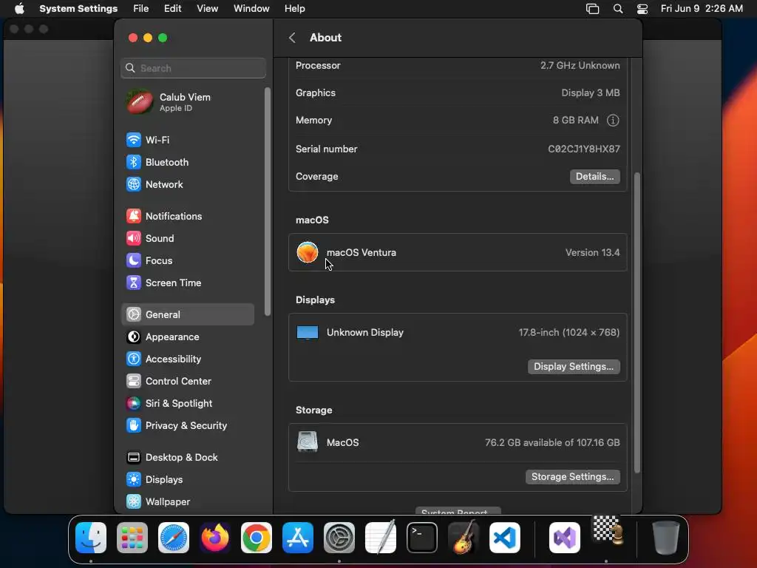The height and width of the screenshot is (568, 757).
Task: Open TextEdit from the Dock
Action: 381,538
